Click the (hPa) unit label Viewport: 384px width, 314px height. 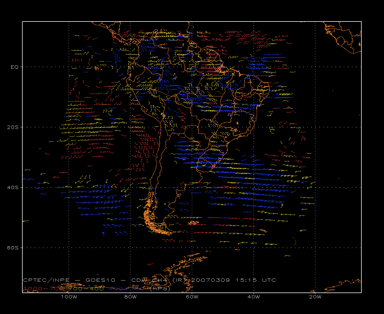click(160, 289)
